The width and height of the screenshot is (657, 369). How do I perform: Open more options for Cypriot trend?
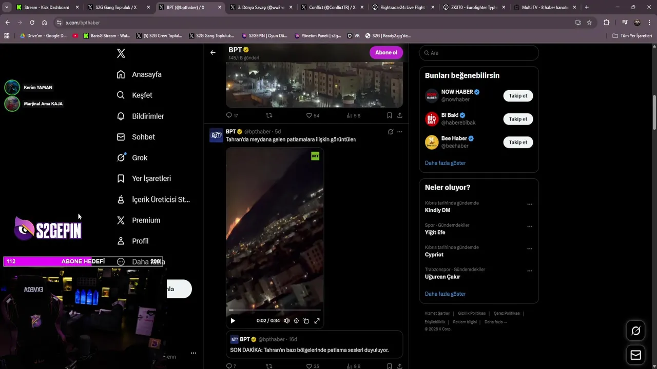[x=530, y=249]
